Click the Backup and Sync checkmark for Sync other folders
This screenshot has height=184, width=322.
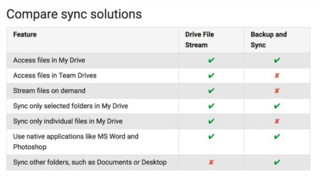coord(277,162)
